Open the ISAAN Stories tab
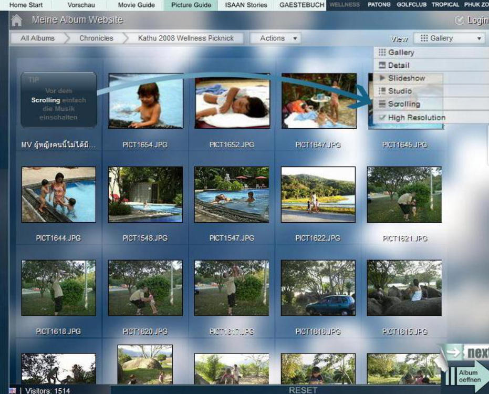The height and width of the screenshot is (394, 489). 246,5
